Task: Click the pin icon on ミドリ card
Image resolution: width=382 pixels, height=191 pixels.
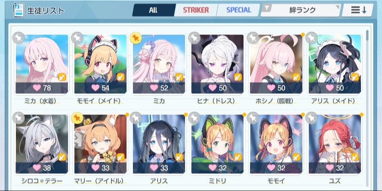Action: click(x=194, y=118)
